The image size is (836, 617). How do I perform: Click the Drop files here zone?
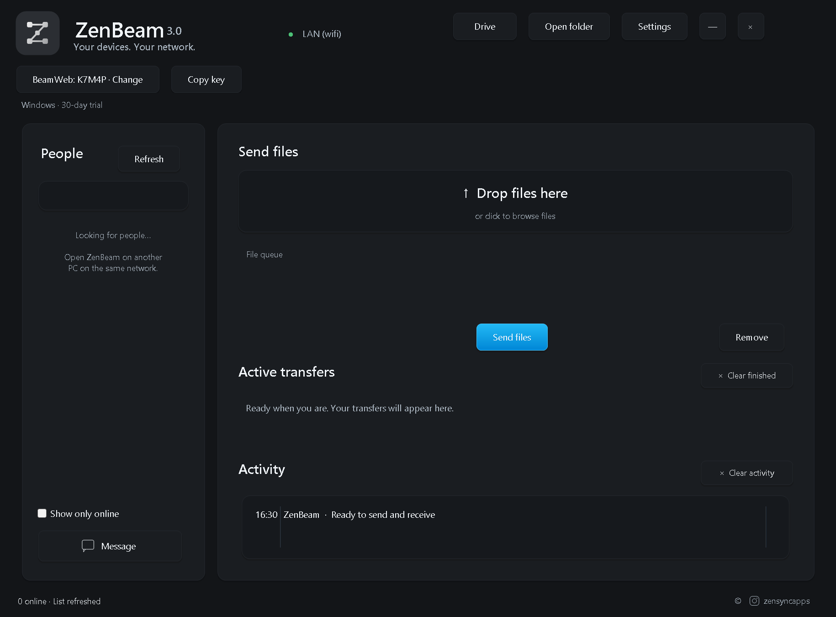click(515, 201)
